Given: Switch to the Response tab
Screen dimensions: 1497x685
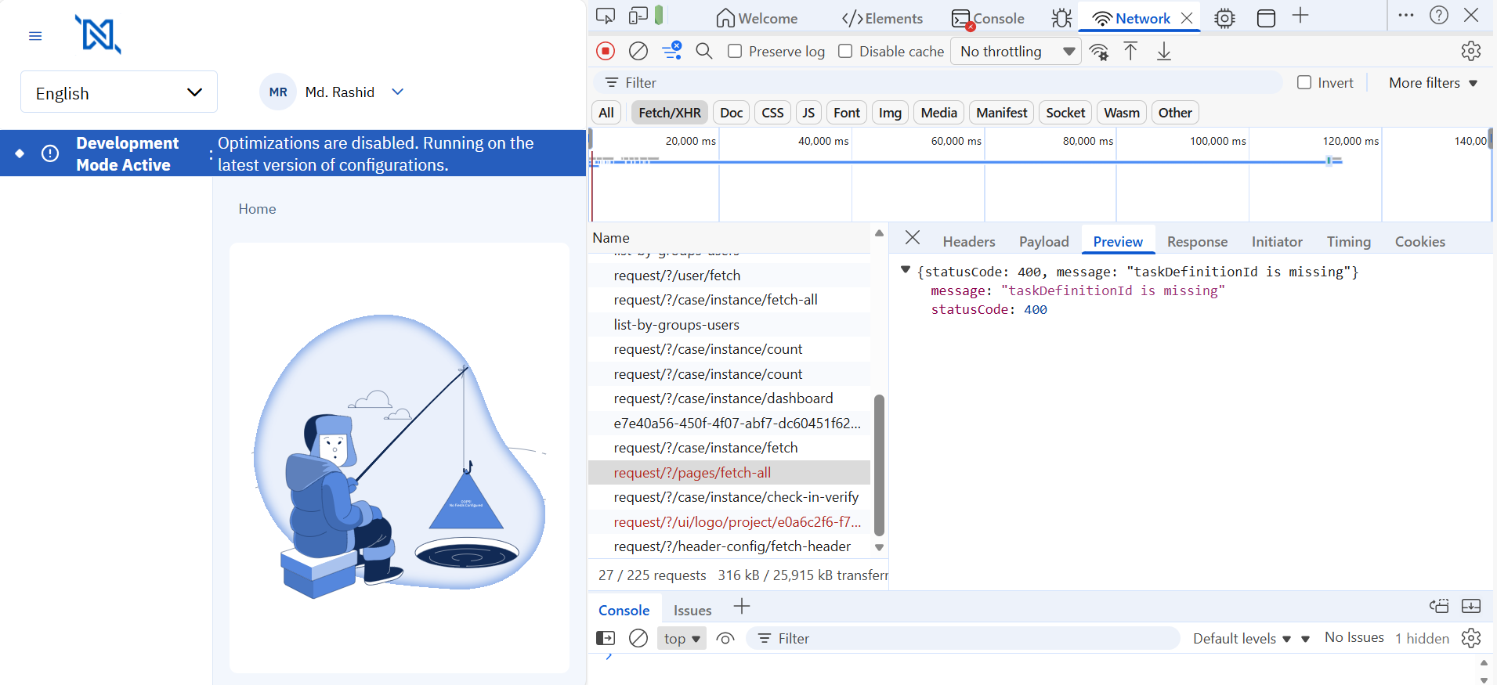Looking at the screenshot, I should [1197, 242].
